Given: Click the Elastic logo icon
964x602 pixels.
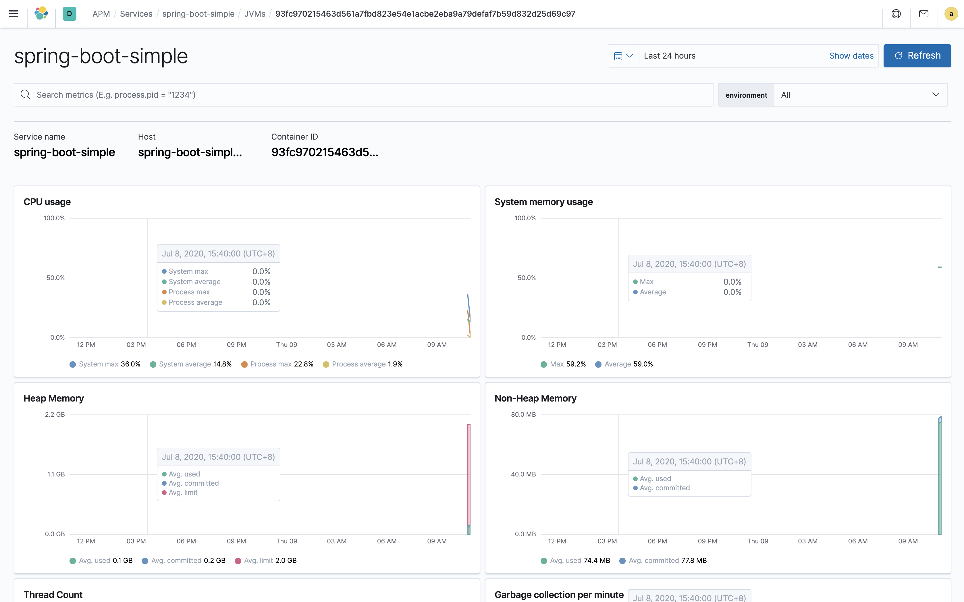Looking at the screenshot, I should tap(41, 13).
